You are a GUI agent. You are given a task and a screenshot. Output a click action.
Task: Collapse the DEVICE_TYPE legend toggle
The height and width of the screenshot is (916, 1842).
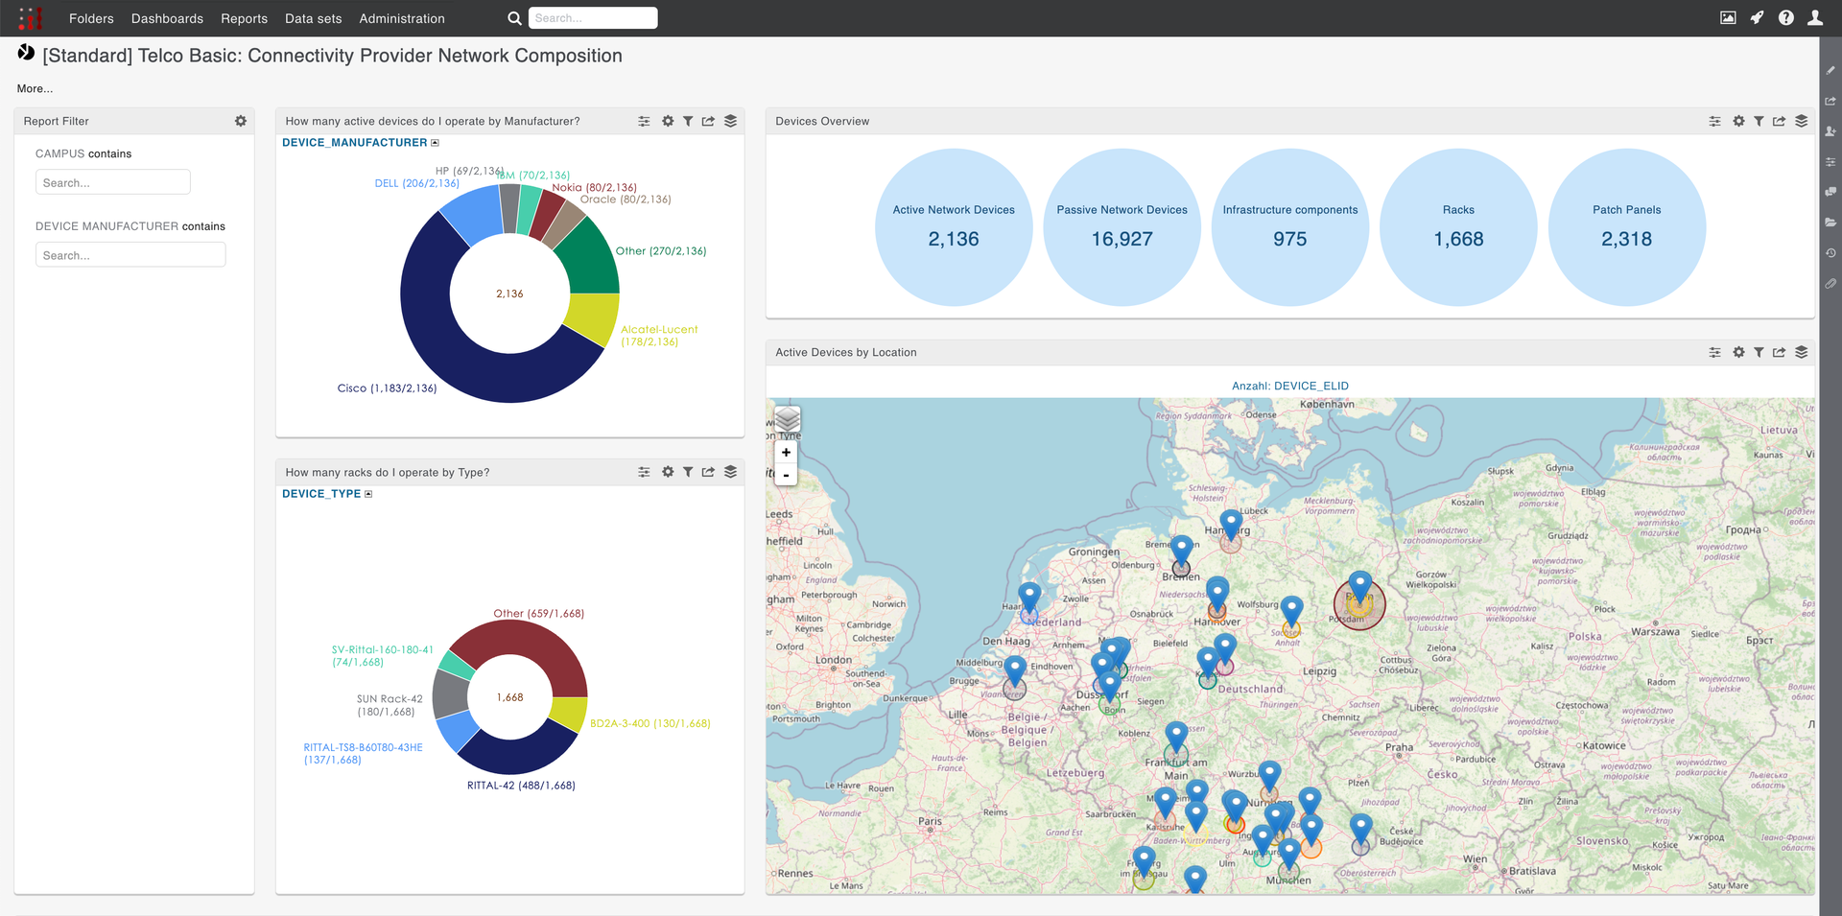[368, 494]
